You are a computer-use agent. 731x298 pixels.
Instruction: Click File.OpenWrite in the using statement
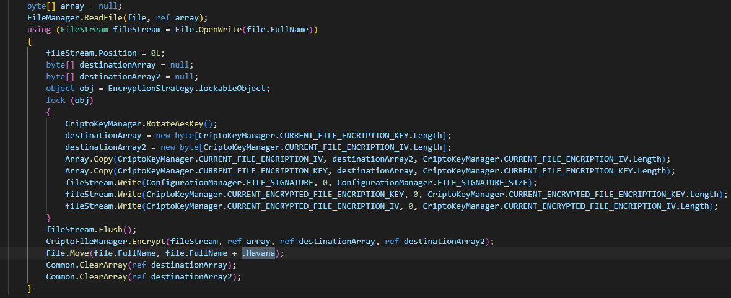[x=208, y=29]
